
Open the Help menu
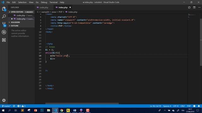pyautogui.click(x=62, y=2)
